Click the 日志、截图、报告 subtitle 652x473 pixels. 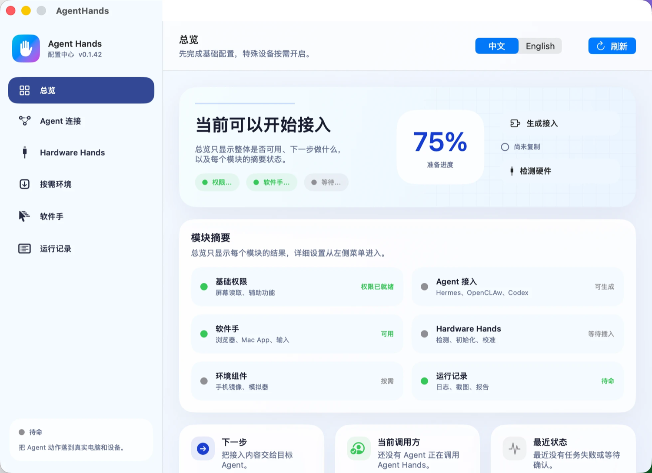tap(462, 387)
